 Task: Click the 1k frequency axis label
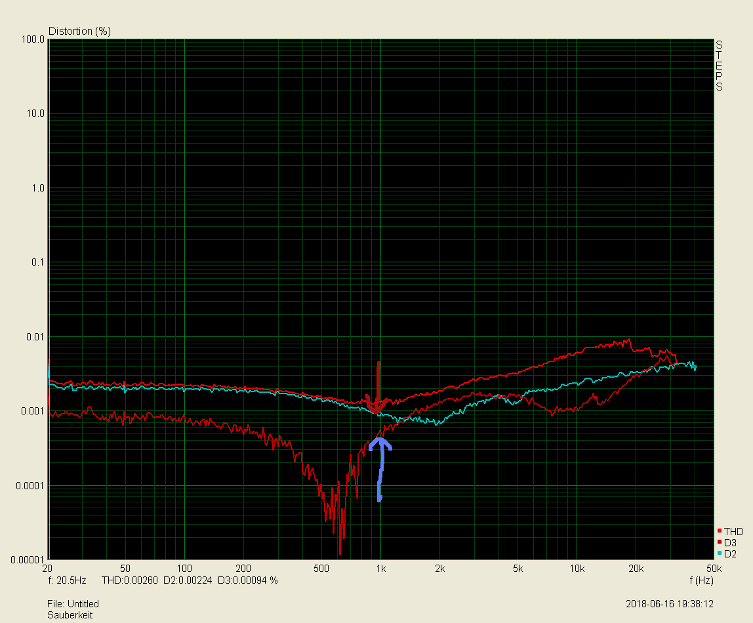coord(381,569)
